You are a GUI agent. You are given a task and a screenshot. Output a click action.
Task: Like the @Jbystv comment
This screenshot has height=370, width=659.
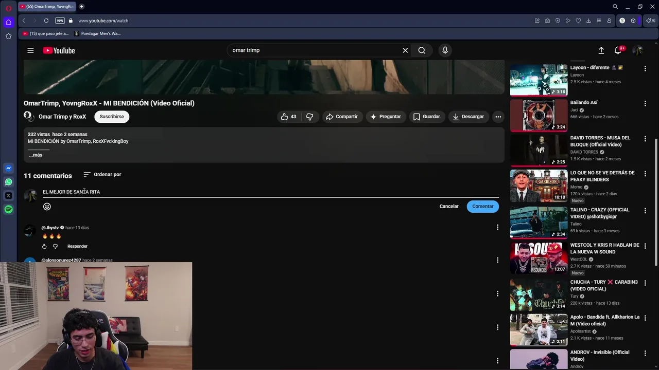tap(44, 246)
